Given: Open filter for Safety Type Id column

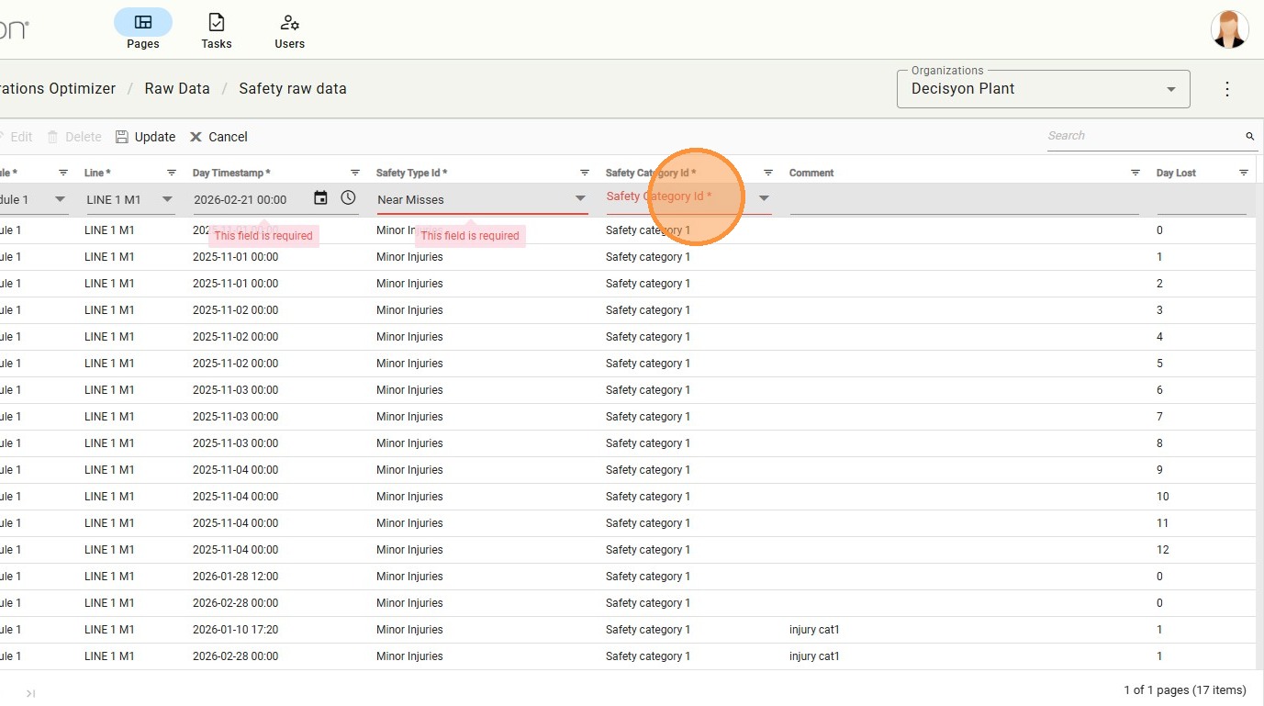Looking at the screenshot, I should pos(585,173).
